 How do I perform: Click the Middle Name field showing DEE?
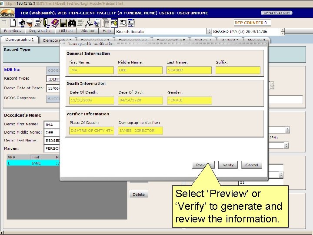(140, 70)
